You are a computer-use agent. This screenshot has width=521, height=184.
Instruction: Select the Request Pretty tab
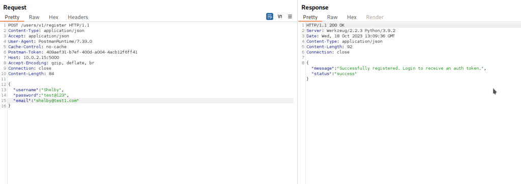point(12,17)
